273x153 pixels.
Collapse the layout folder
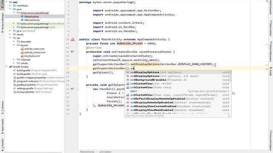tap(14, 45)
